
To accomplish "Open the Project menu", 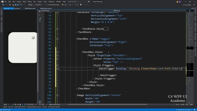I will pos(19,2).
